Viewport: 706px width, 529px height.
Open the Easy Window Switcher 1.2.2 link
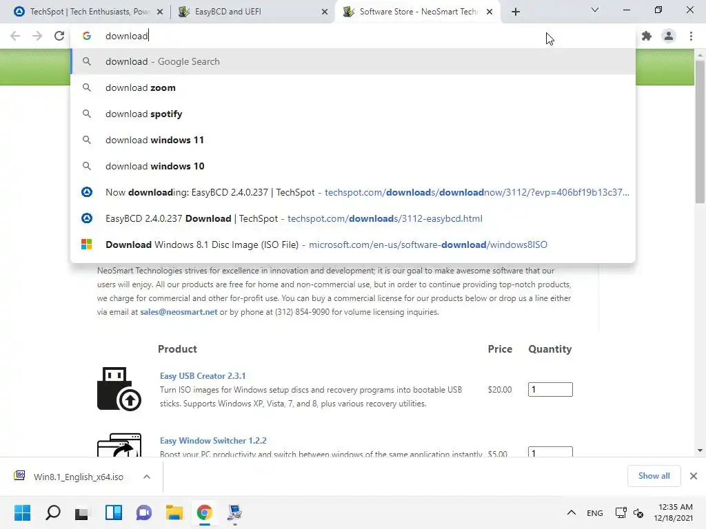(x=213, y=440)
